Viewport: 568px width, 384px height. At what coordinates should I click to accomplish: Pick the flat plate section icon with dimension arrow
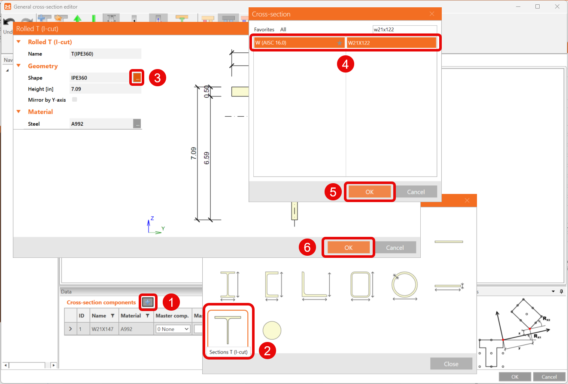[x=449, y=286]
